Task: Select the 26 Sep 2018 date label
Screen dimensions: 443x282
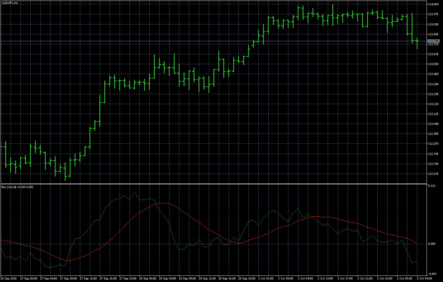Action: click(9, 278)
